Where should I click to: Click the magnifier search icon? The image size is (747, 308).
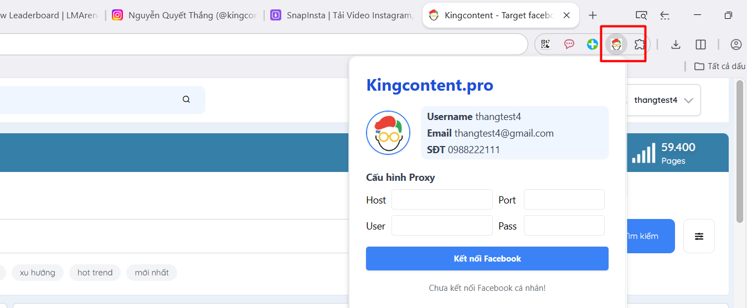tap(186, 100)
